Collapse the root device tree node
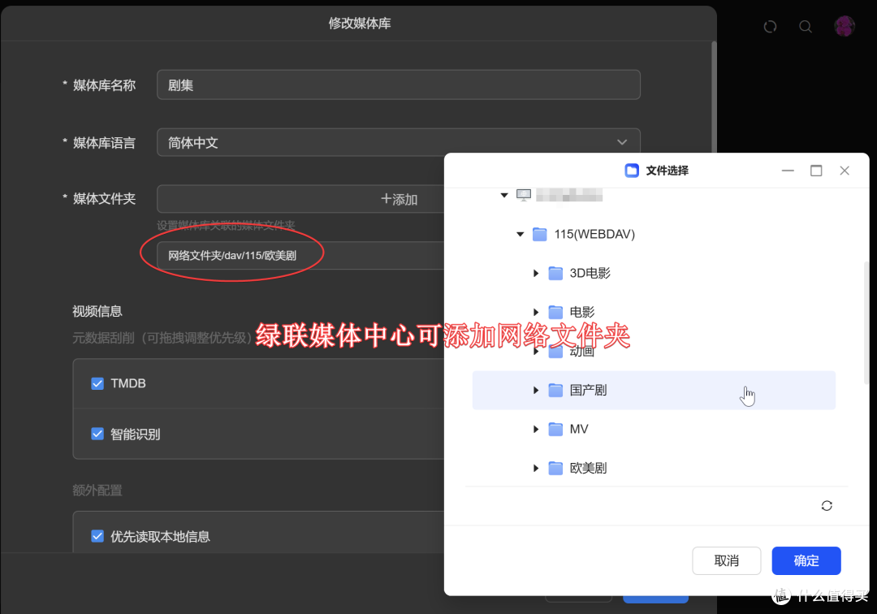 pyautogui.click(x=504, y=195)
